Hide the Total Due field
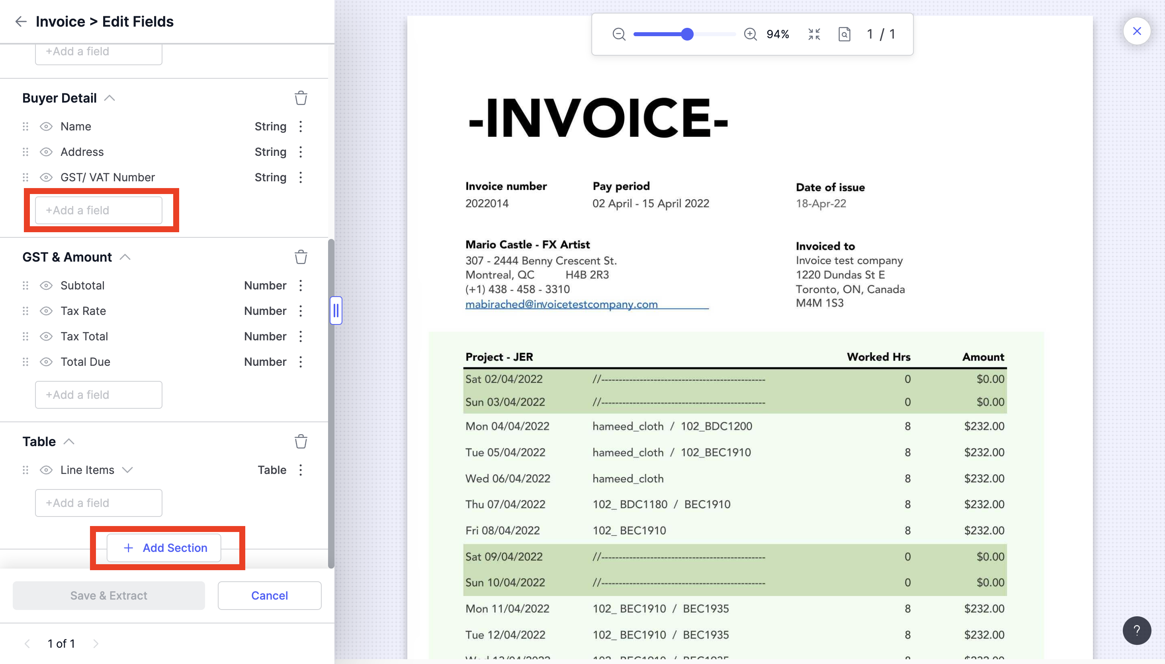 click(x=46, y=362)
